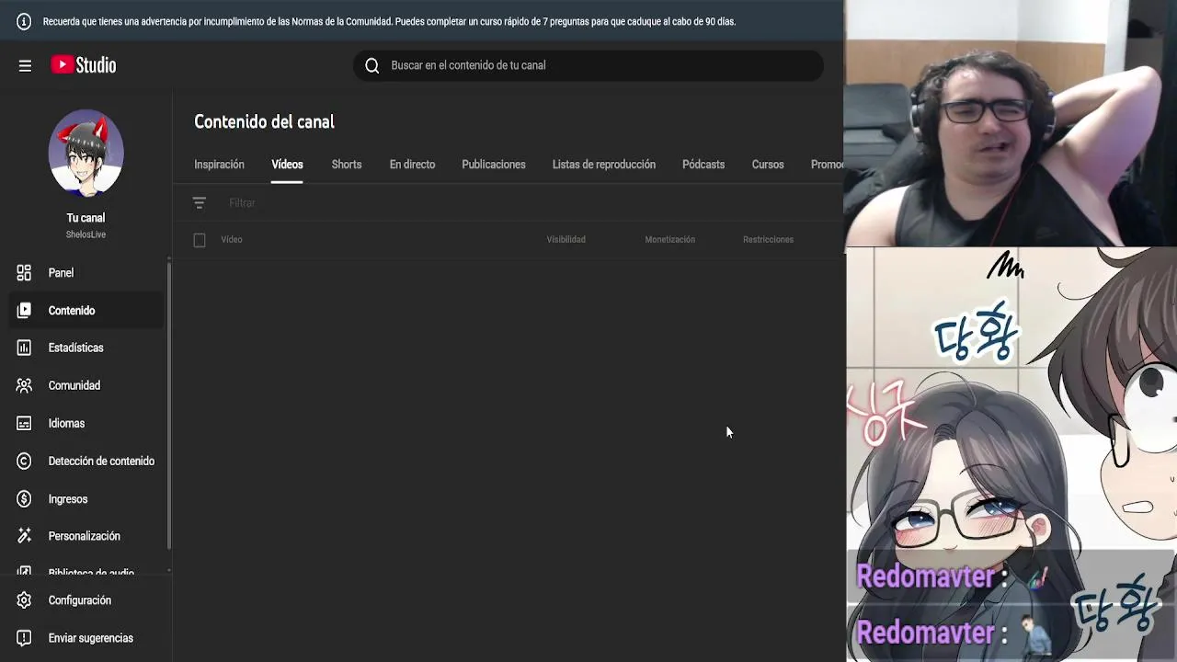Click the filter lines icon
The height and width of the screenshot is (662, 1177).
click(200, 203)
